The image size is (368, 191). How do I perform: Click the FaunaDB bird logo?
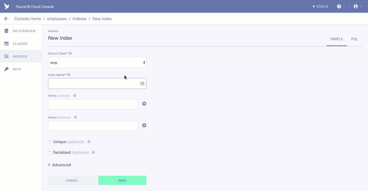pyautogui.click(x=7, y=6)
